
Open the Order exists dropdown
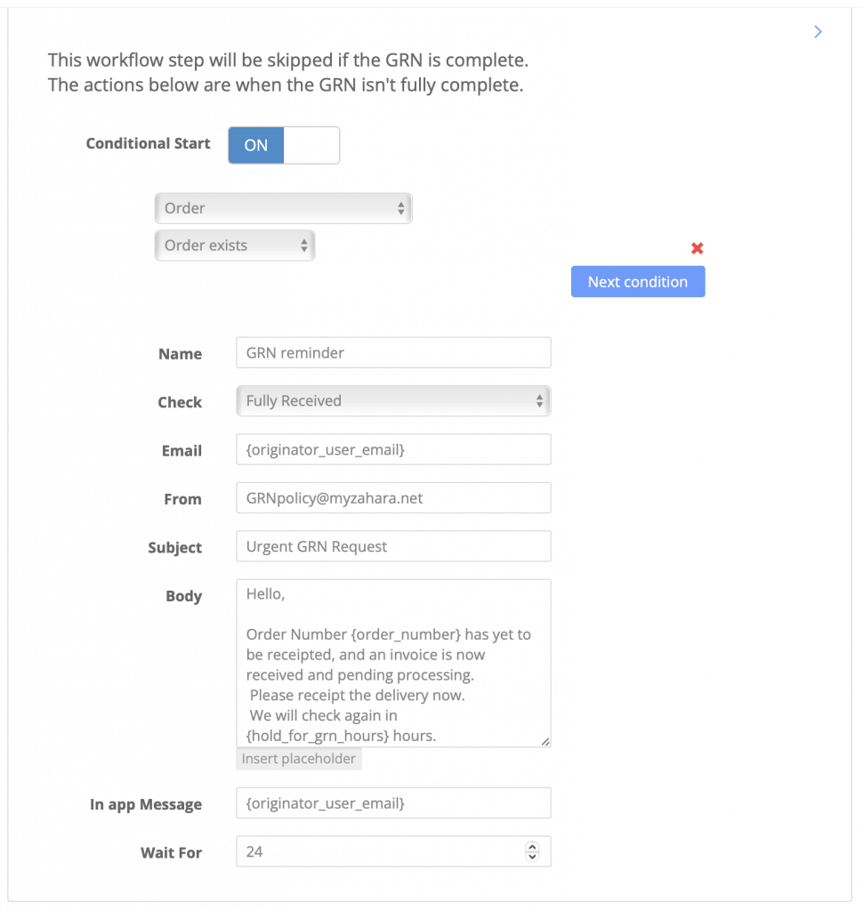click(x=235, y=246)
